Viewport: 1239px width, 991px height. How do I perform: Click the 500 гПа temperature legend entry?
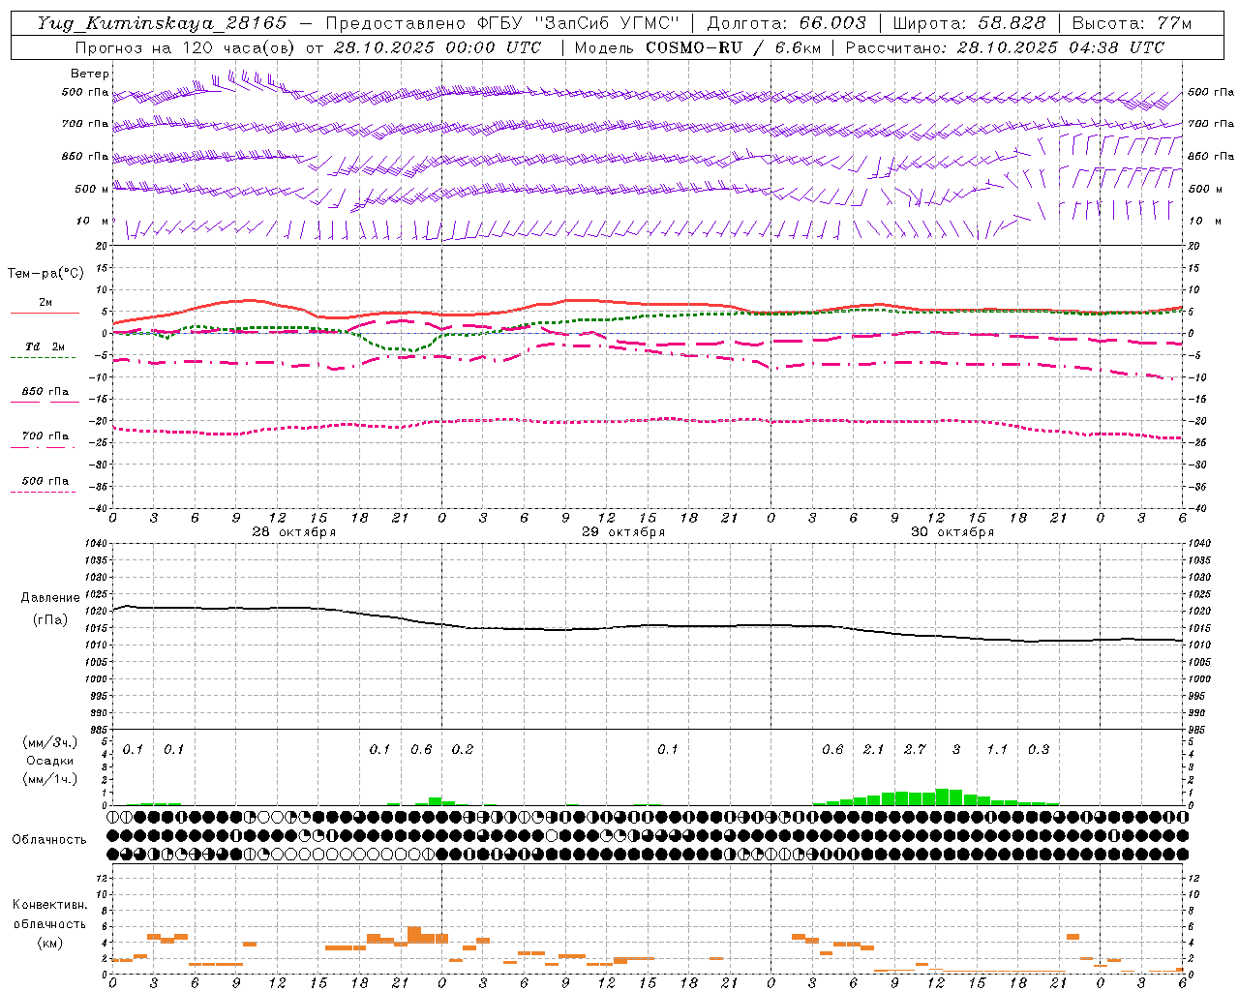pos(45,485)
